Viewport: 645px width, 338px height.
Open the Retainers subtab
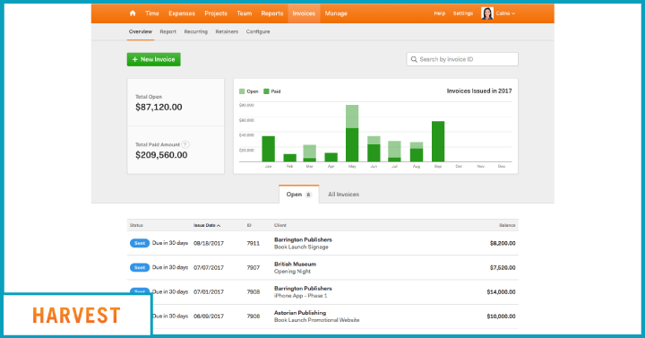(227, 31)
